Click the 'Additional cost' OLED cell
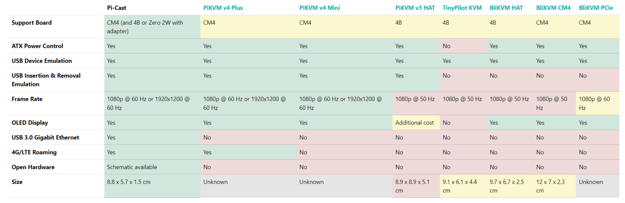 [x=416, y=123]
